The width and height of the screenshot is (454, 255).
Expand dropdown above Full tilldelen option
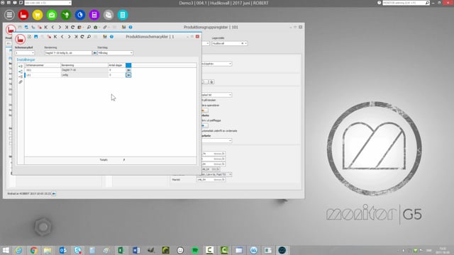[x=230, y=95]
